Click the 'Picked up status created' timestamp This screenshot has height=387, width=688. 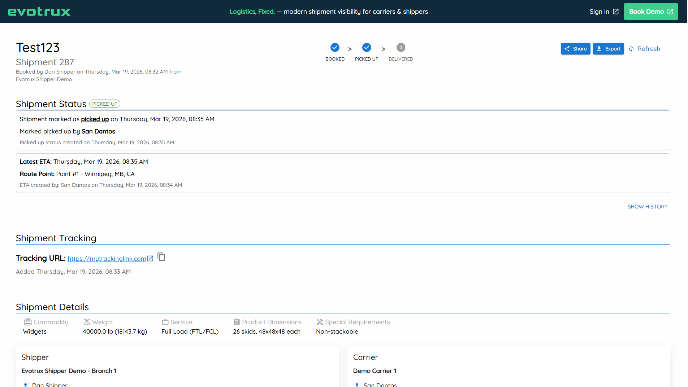tap(97, 142)
